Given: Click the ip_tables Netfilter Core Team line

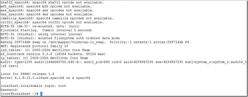Looking at the screenshot, I should [x=44, y=58].
